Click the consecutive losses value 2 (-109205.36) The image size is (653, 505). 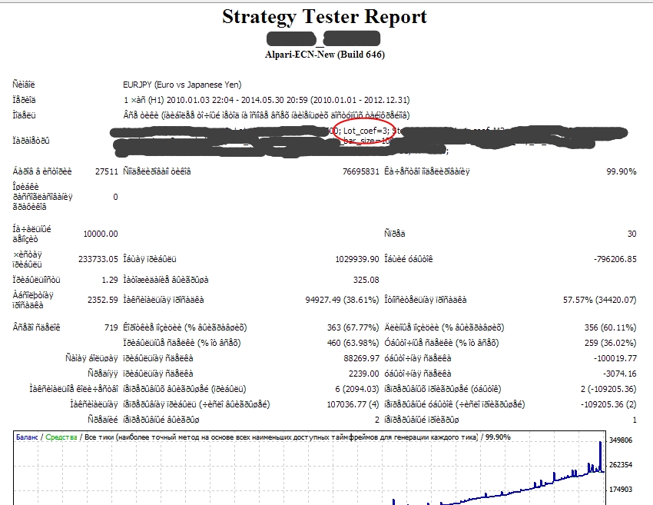click(x=608, y=389)
